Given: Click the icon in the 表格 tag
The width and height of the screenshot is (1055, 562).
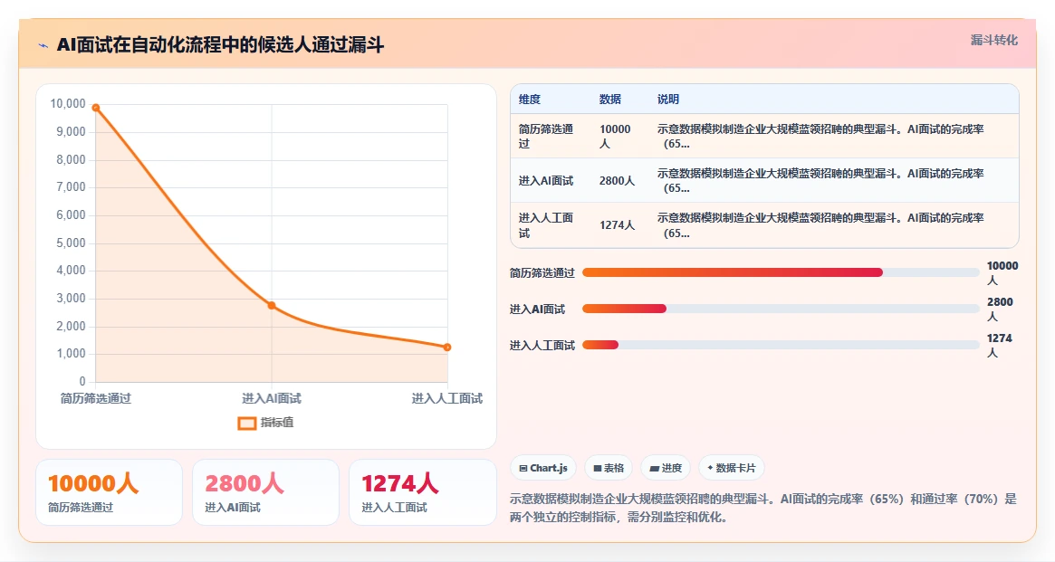Looking at the screenshot, I should tap(597, 469).
